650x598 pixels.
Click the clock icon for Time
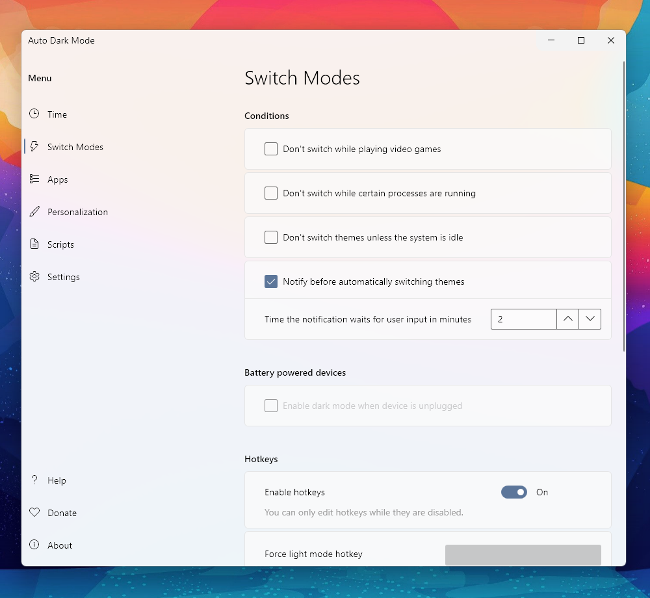34,114
